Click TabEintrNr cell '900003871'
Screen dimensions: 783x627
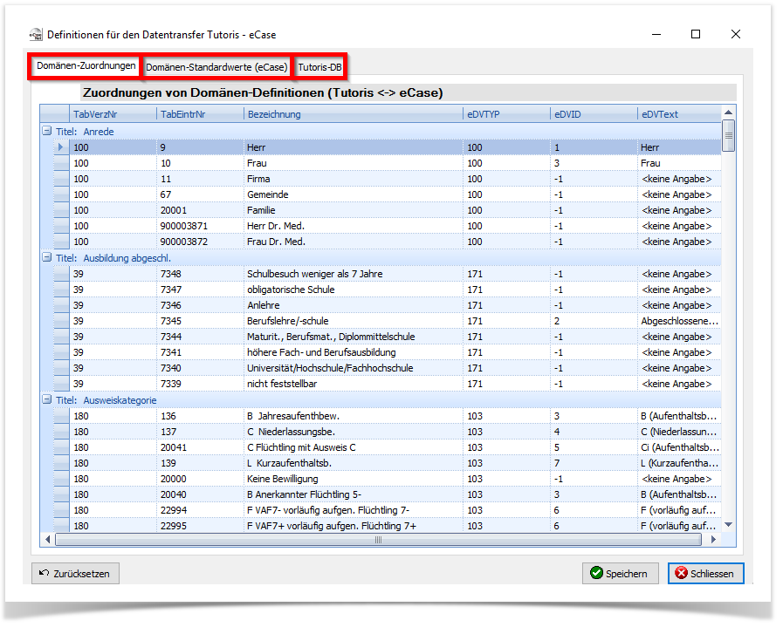(x=200, y=226)
